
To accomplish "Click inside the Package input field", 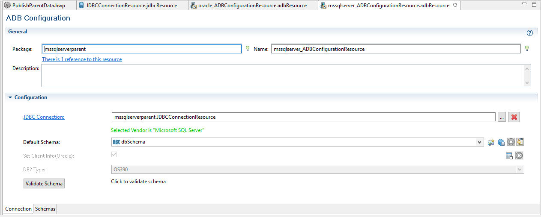I will click(142, 49).
